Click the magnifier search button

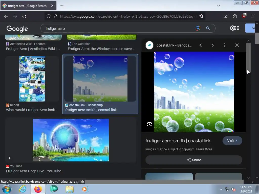[208, 28]
